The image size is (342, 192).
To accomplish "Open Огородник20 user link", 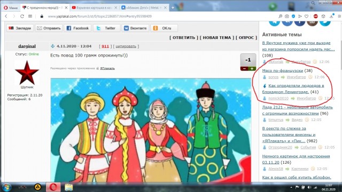I will [x=280, y=147].
